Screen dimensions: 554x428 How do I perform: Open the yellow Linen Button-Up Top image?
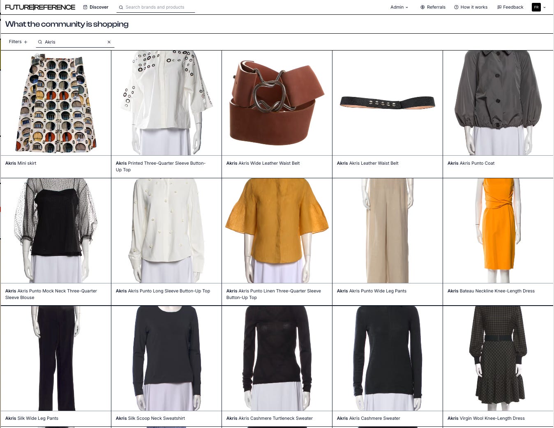277,230
